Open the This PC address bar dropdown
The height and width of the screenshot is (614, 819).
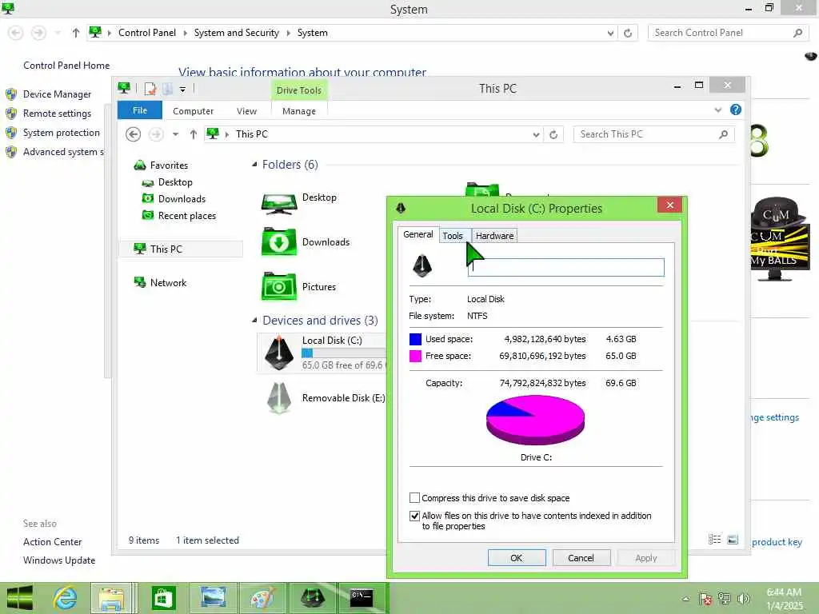coord(536,134)
